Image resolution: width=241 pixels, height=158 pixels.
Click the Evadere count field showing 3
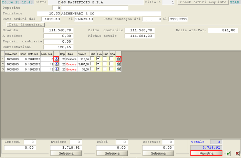[76, 142]
